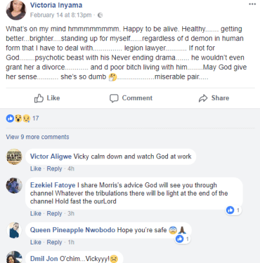Open the post options three-dot menu
The height and width of the screenshot is (263, 260).
tap(252, 4)
